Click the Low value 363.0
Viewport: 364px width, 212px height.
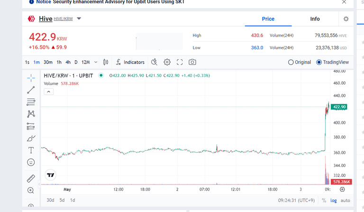click(x=257, y=48)
